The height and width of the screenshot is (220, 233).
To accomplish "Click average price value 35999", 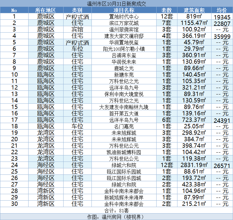I will coord(222,37).
